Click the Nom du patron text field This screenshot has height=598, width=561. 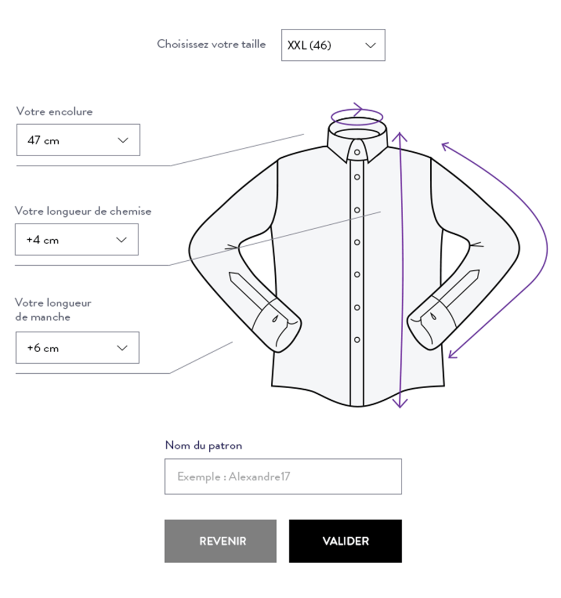point(282,476)
